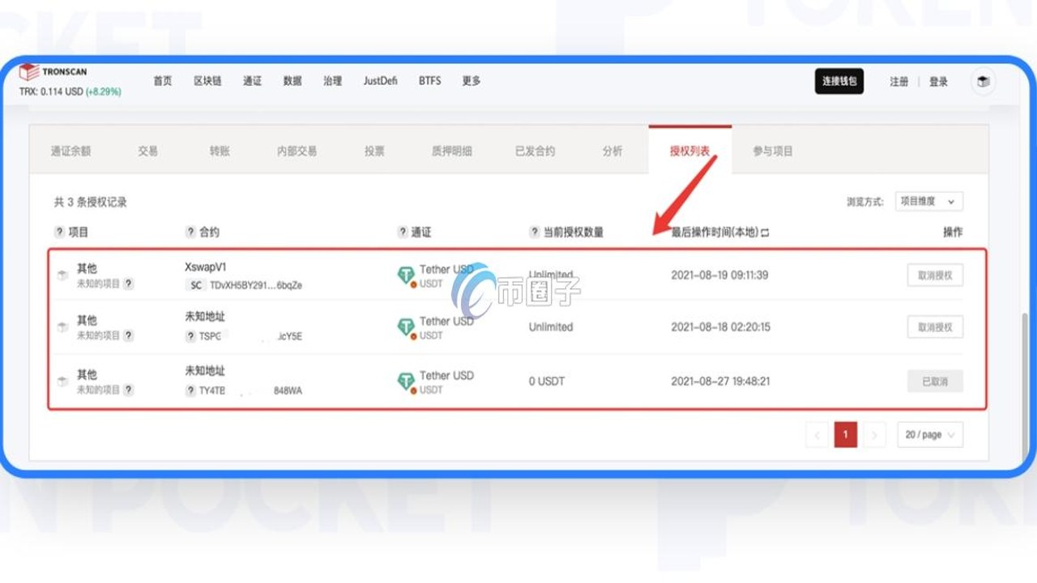The height and width of the screenshot is (583, 1037).
Task: Click help icon next to 合约 column header
Action: pyautogui.click(x=190, y=232)
